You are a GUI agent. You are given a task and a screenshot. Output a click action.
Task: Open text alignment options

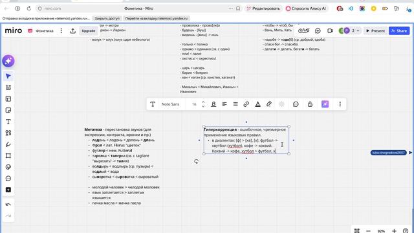click(x=224, y=104)
